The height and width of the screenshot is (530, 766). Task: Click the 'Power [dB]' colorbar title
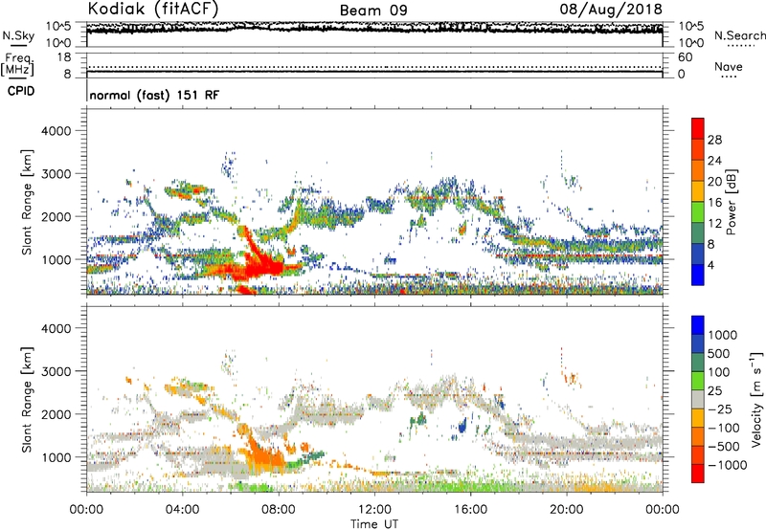coord(732,202)
